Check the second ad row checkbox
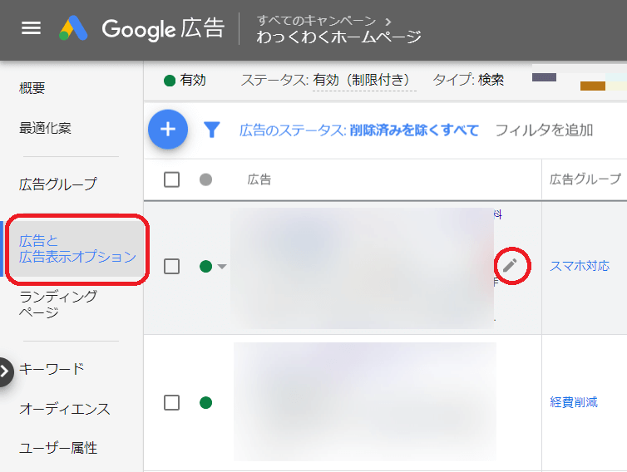Viewport: 627px width, 472px height. click(172, 403)
